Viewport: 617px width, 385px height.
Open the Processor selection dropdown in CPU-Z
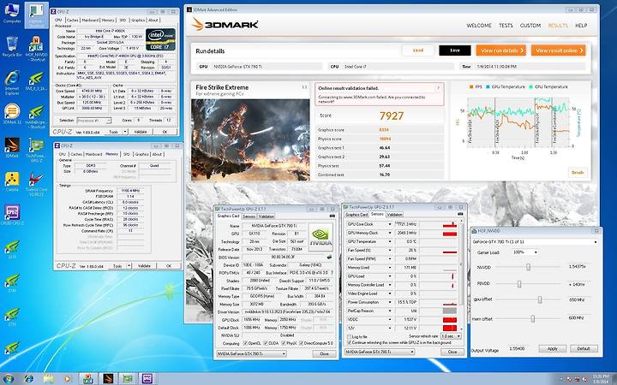[x=94, y=121]
